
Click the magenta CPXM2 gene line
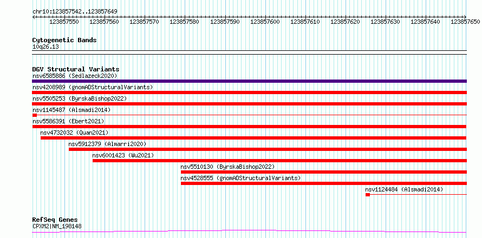[x=249, y=231]
